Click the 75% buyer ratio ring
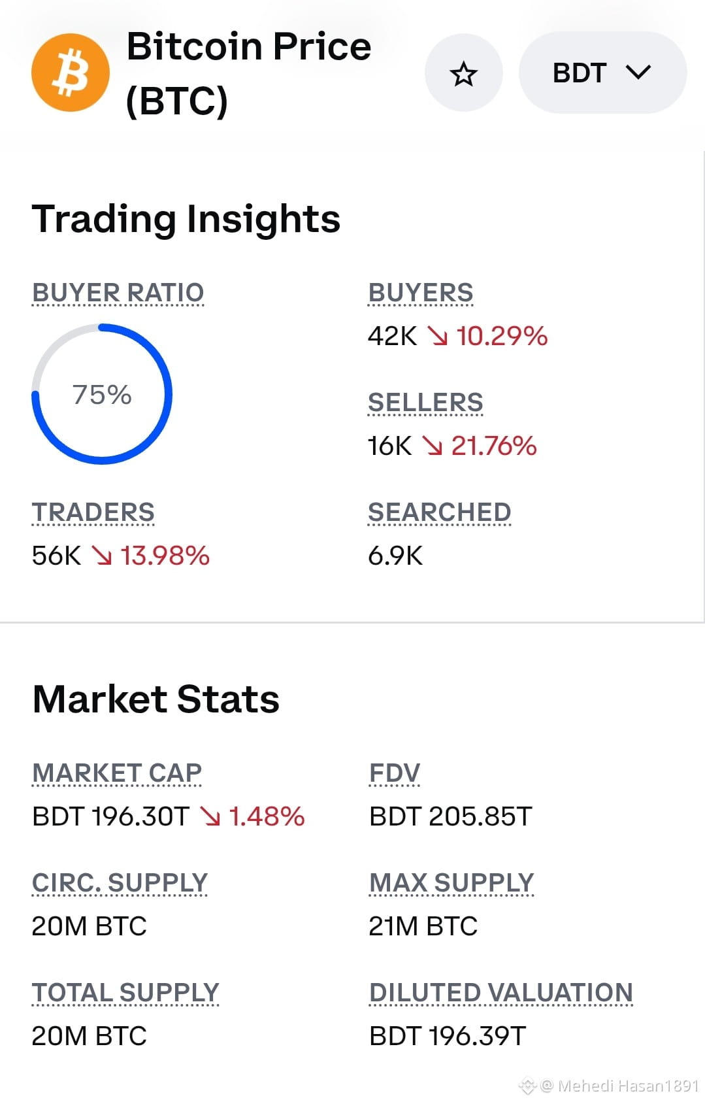Screen dimensions: 705x1102 (102, 394)
